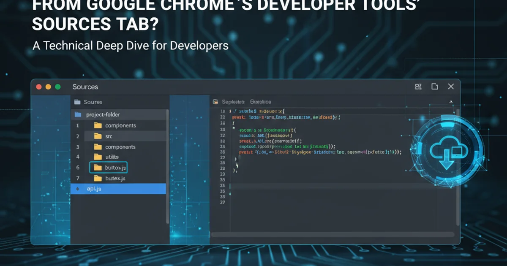Viewport: 507px width, 266px height.
Task: Click the editor's horizontal scrollbar
Action: pyautogui.click(x=333, y=234)
